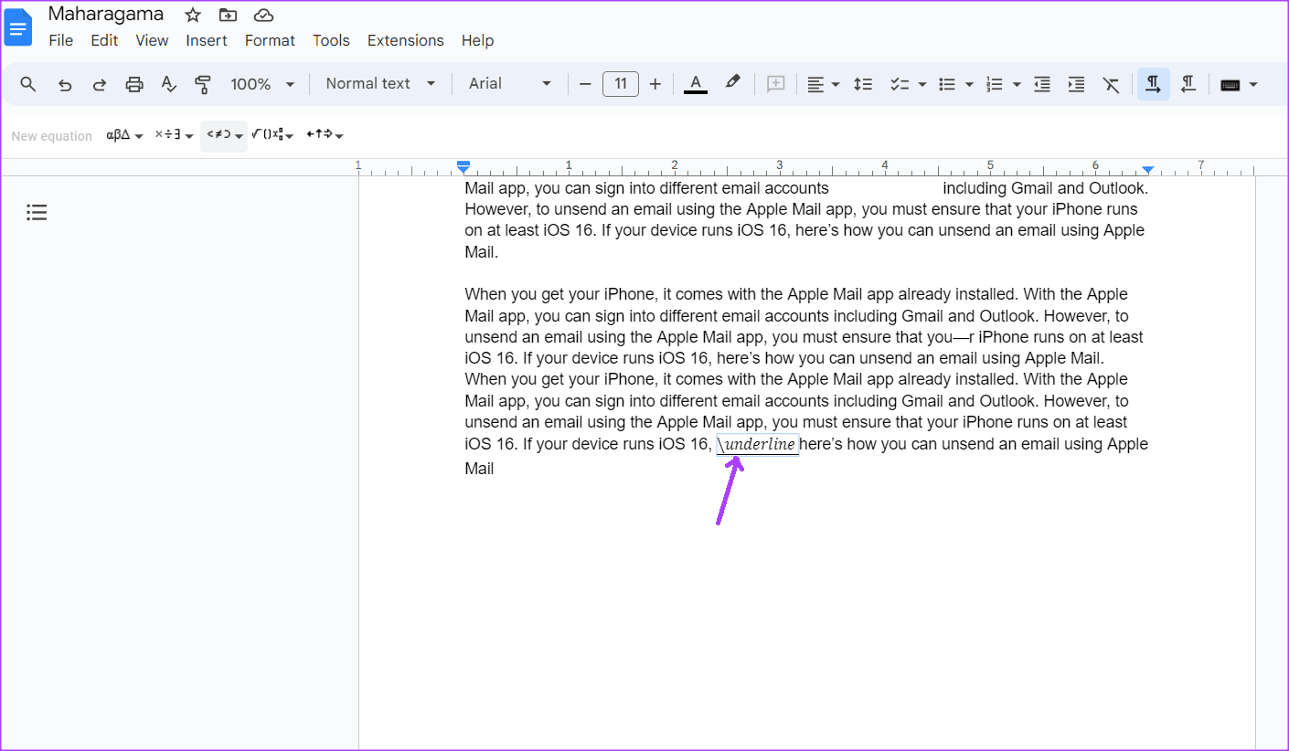
Task: Toggle right-to-left text direction
Action: click(1188, 83)
